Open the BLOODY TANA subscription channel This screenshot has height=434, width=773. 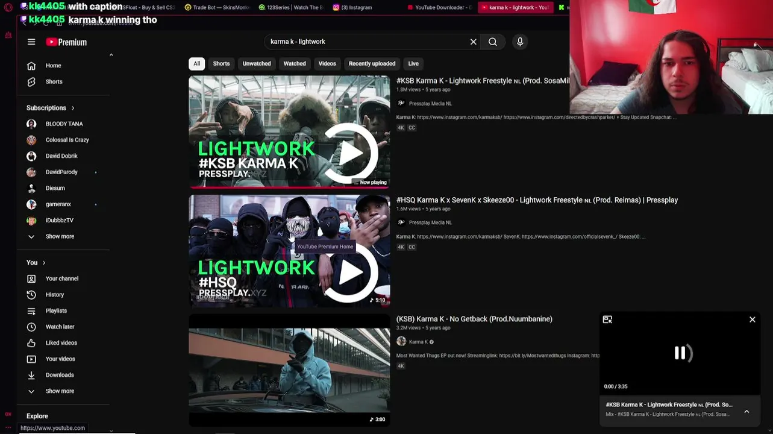click(x=64, y=124)
